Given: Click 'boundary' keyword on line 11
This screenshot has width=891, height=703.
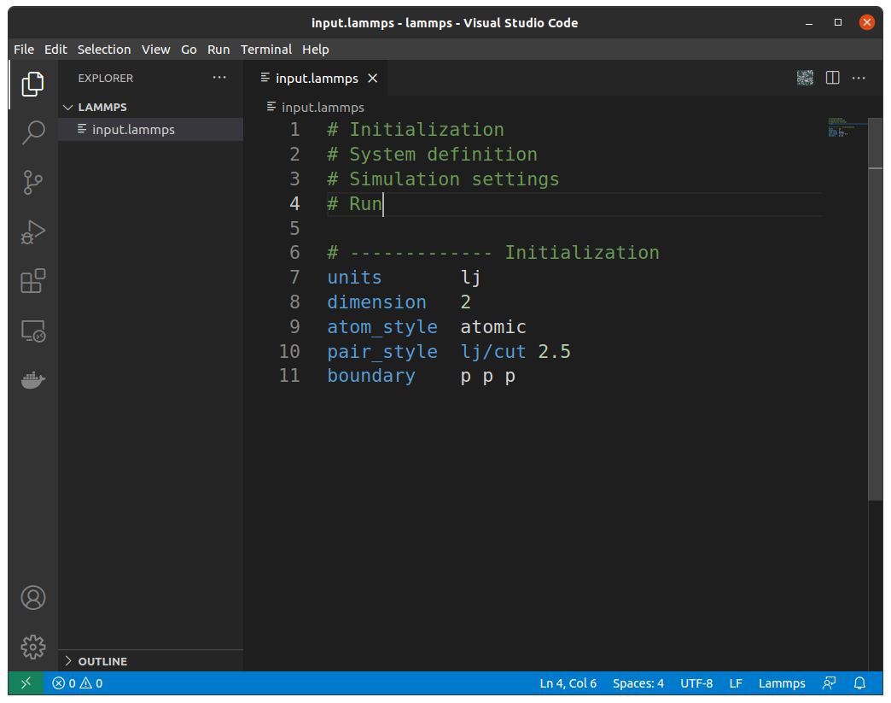Looking at the screenshot, I should pos(371,376).
